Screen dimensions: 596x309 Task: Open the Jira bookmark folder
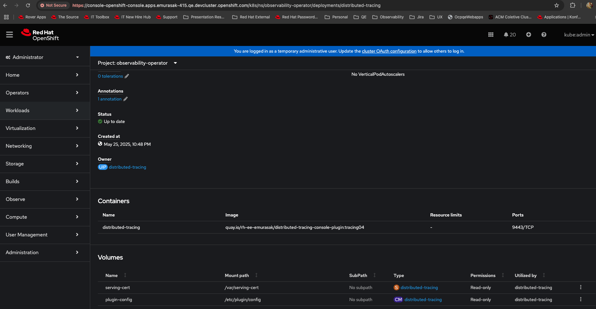417,17
